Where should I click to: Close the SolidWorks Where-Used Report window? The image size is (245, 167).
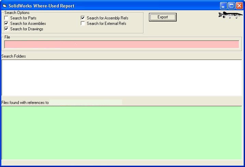(239, 6)
